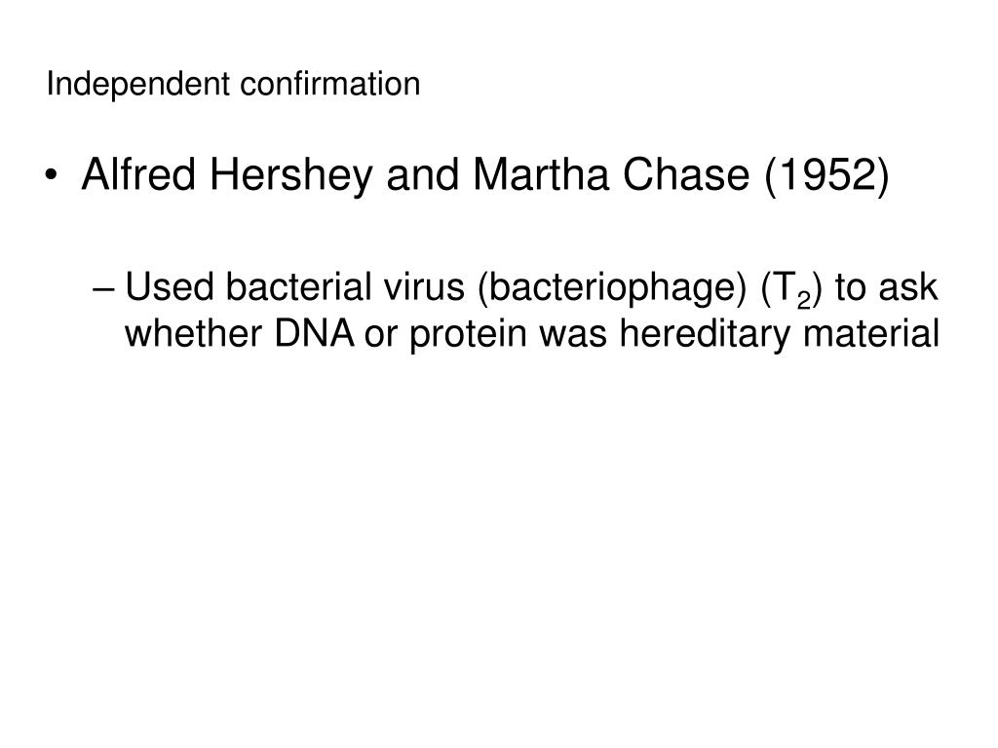The height and width of the screenshot is (748, 998).
Task: Click the word Used in the sub-bullet
Action: click(170, 287)
